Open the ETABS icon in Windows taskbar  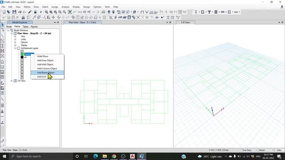(142, 156)
